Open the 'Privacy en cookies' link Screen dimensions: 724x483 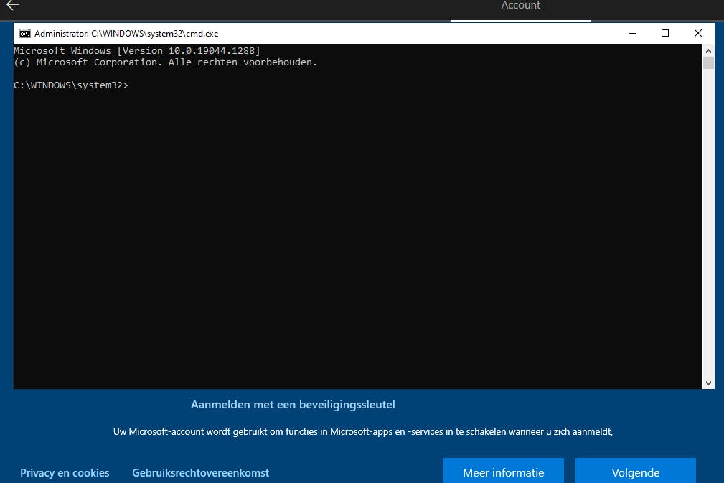pos(65,473)
